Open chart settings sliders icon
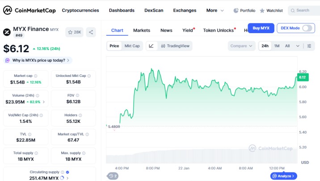Viewport: 320px width, 181px height. 309,46
